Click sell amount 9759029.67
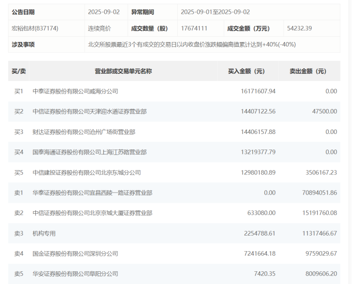Screen dimensions: 352x284 tap(321, 254)
